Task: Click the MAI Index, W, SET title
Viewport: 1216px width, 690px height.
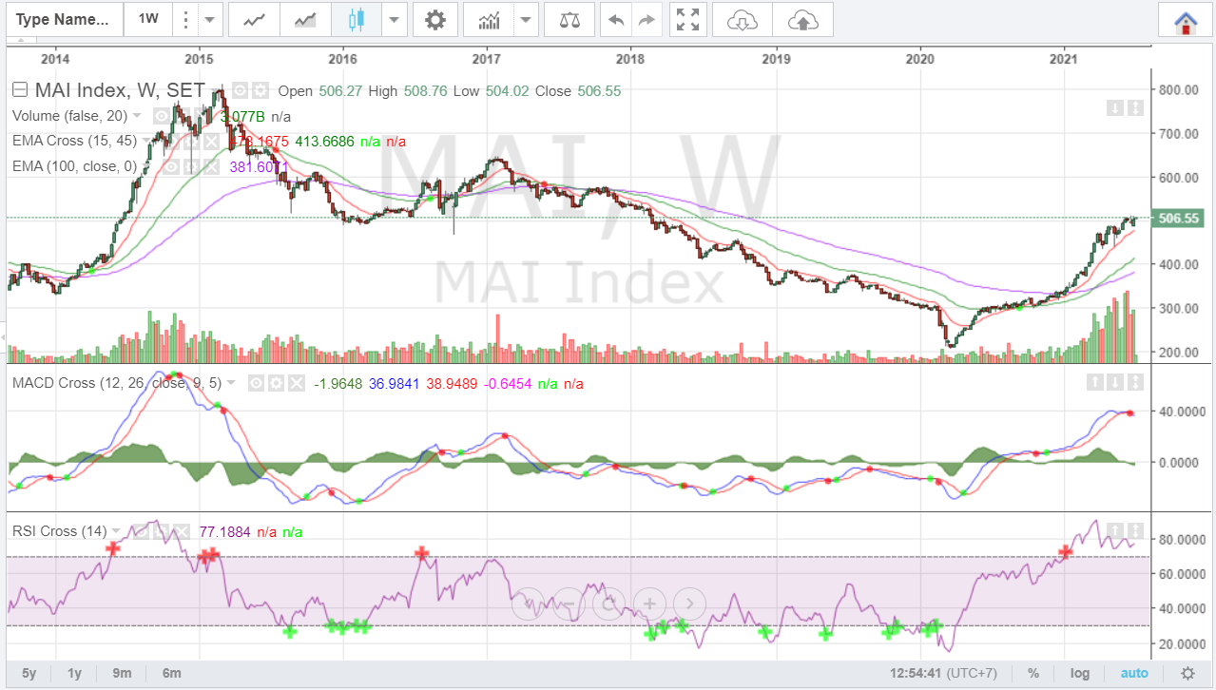Action: (120, 90)
